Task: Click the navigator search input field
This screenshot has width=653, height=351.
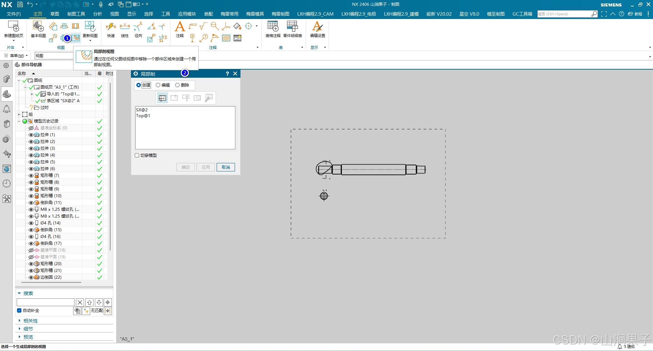Action: click(x=46, y=302)
